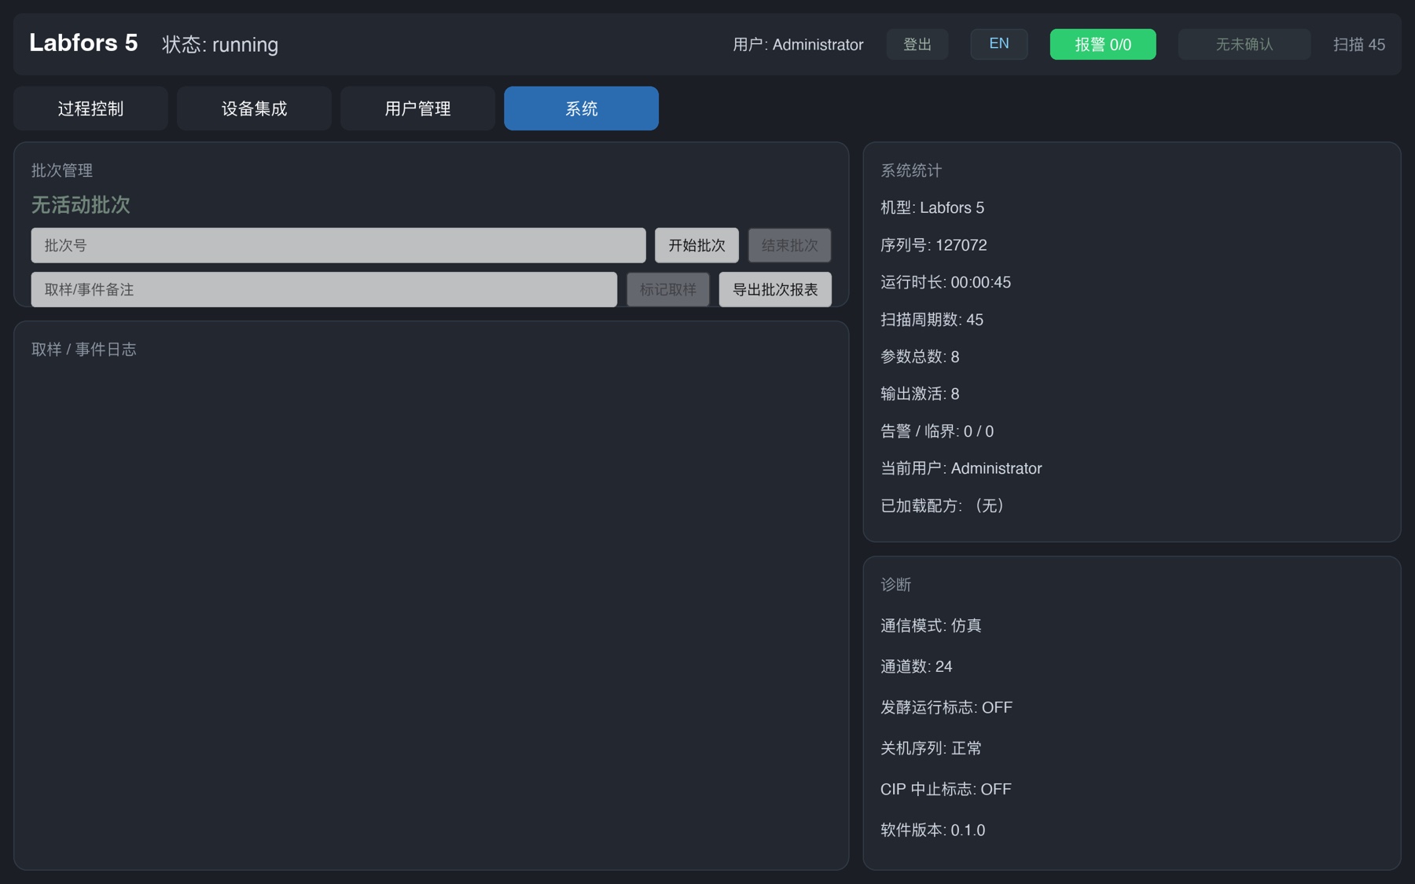Click the 关机序列: 正常 row
This screenshot has height=884, width=1415.
932,748
